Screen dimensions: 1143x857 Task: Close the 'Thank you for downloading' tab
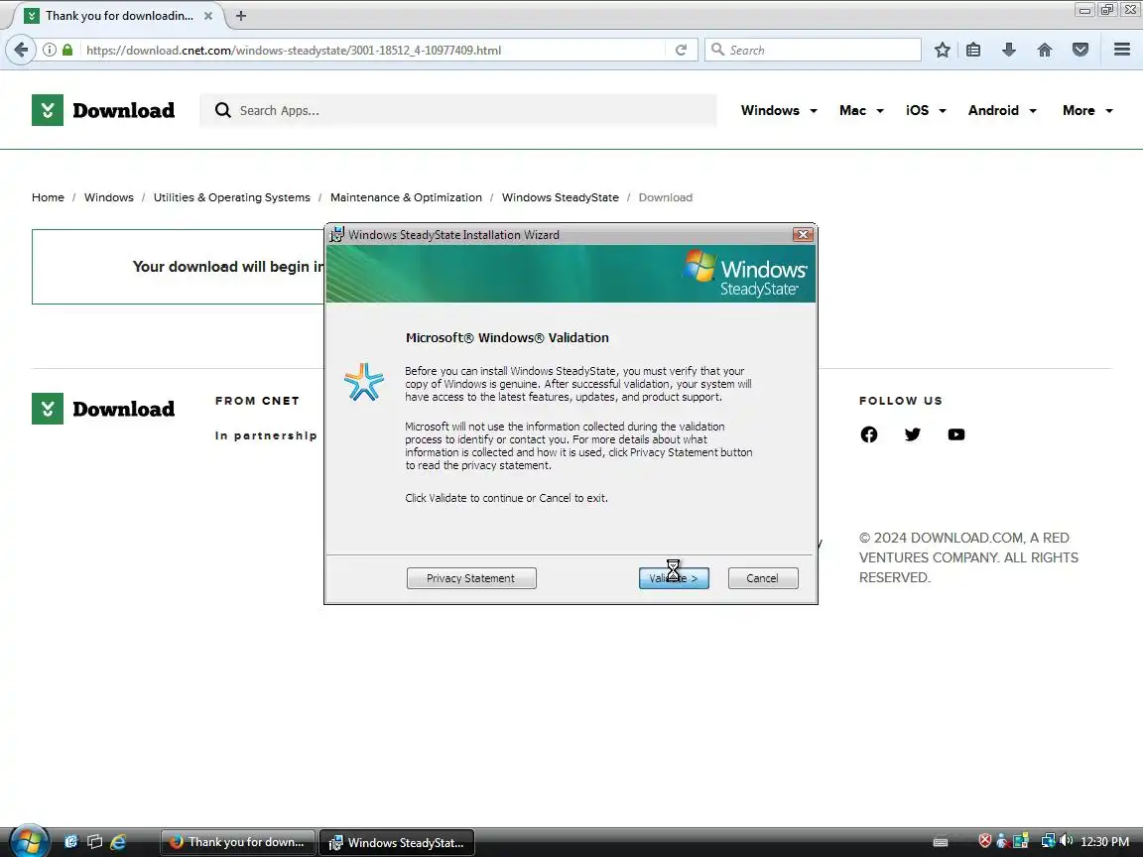pyautogui.click(x=207, y=15)
